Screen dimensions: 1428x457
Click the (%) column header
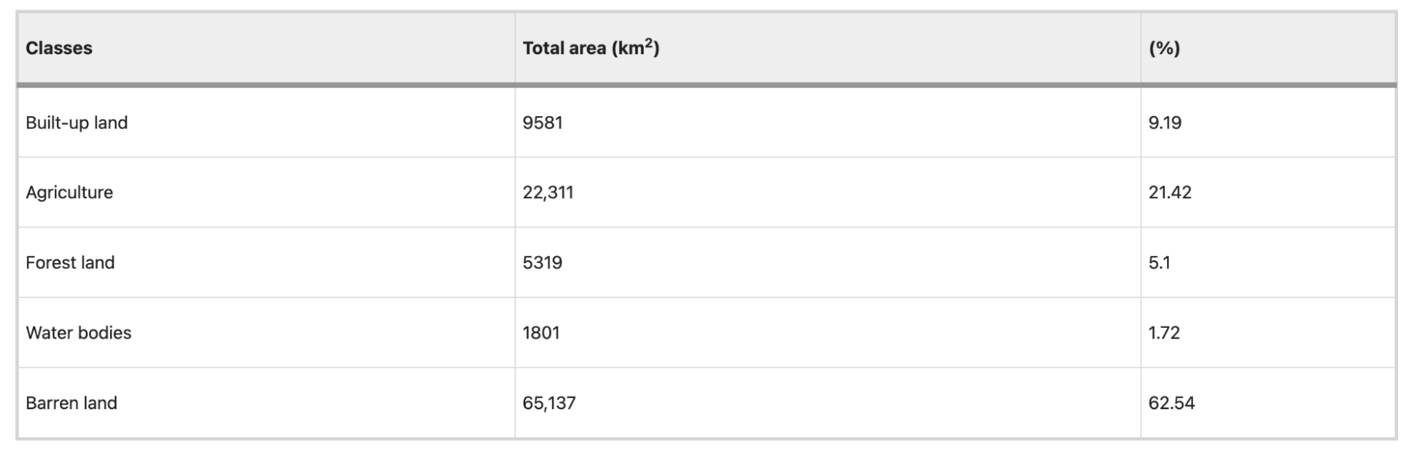(1164, 48)
